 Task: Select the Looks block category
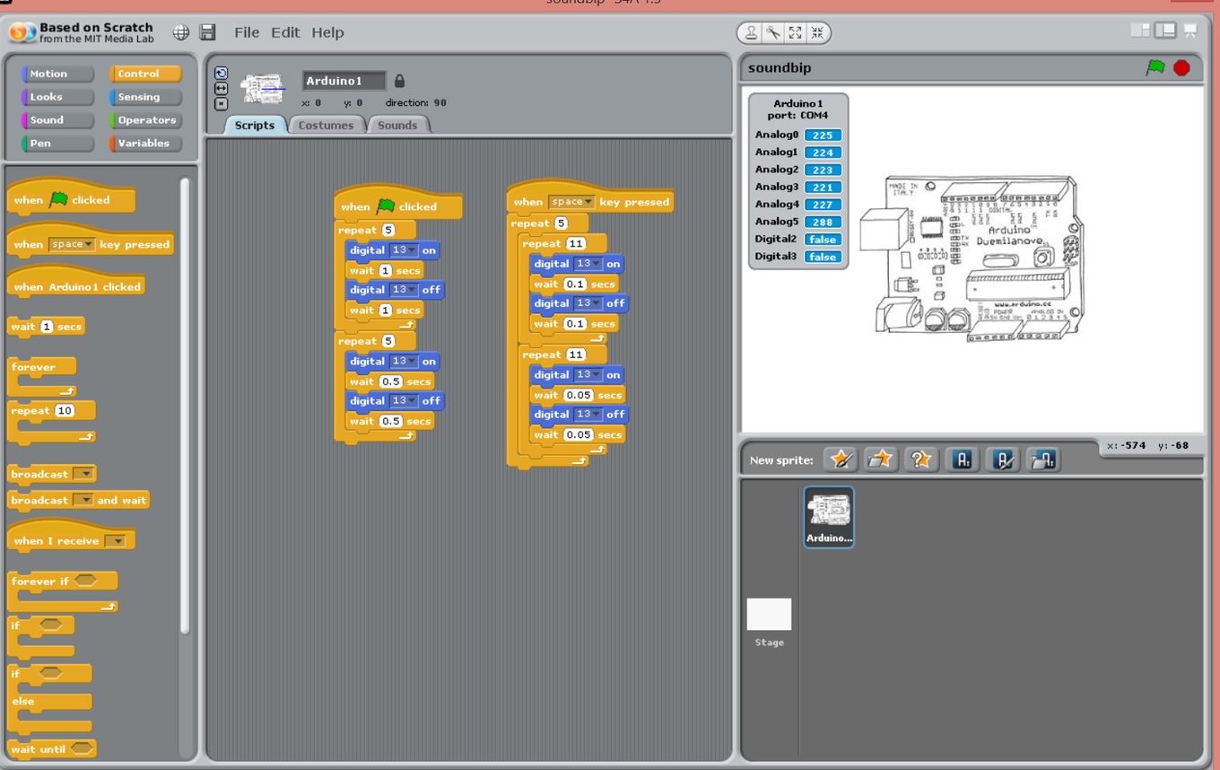click(x=57, y=97)
